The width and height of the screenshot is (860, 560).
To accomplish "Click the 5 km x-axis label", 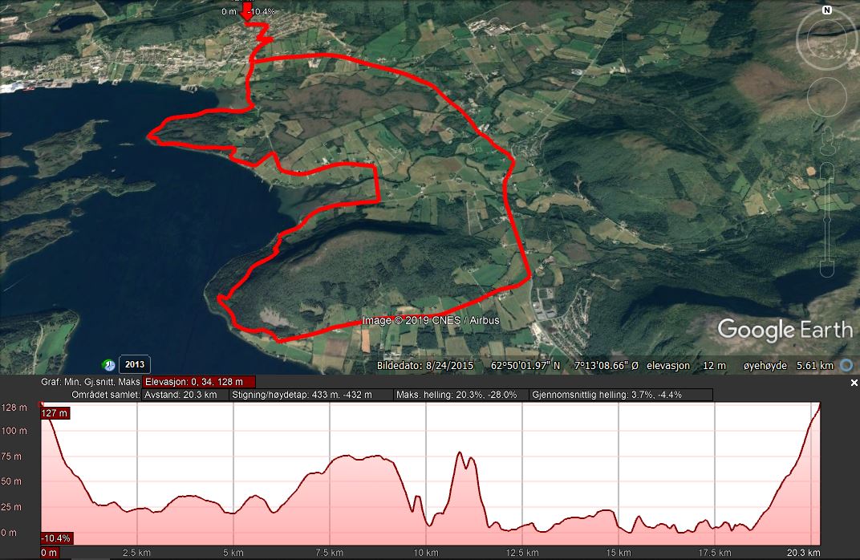I will (x=233, y=553).
